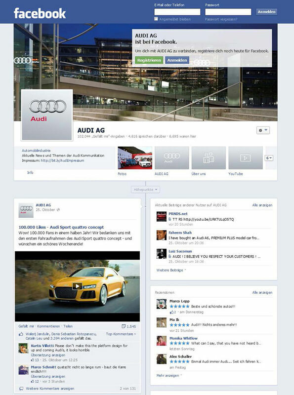The image size is (294, 395).
Task: Open the Über uns app tile
Action: pos(209,158)
